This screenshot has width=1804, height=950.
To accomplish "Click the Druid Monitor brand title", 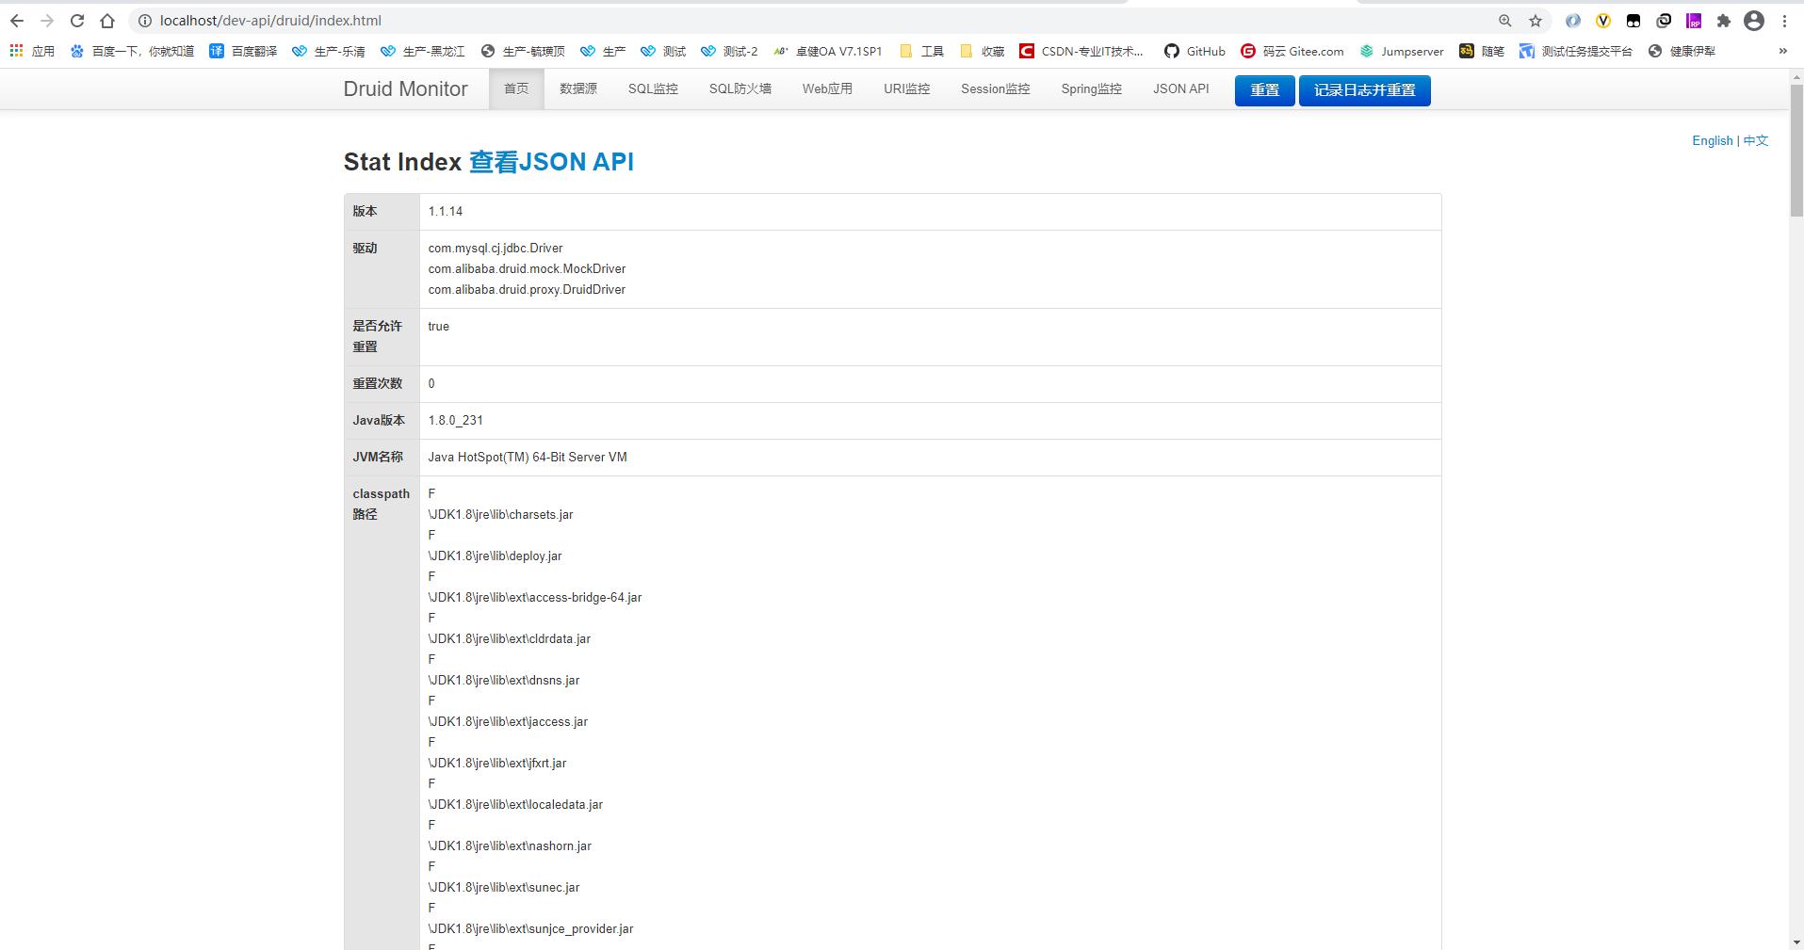I will [405, 89].
